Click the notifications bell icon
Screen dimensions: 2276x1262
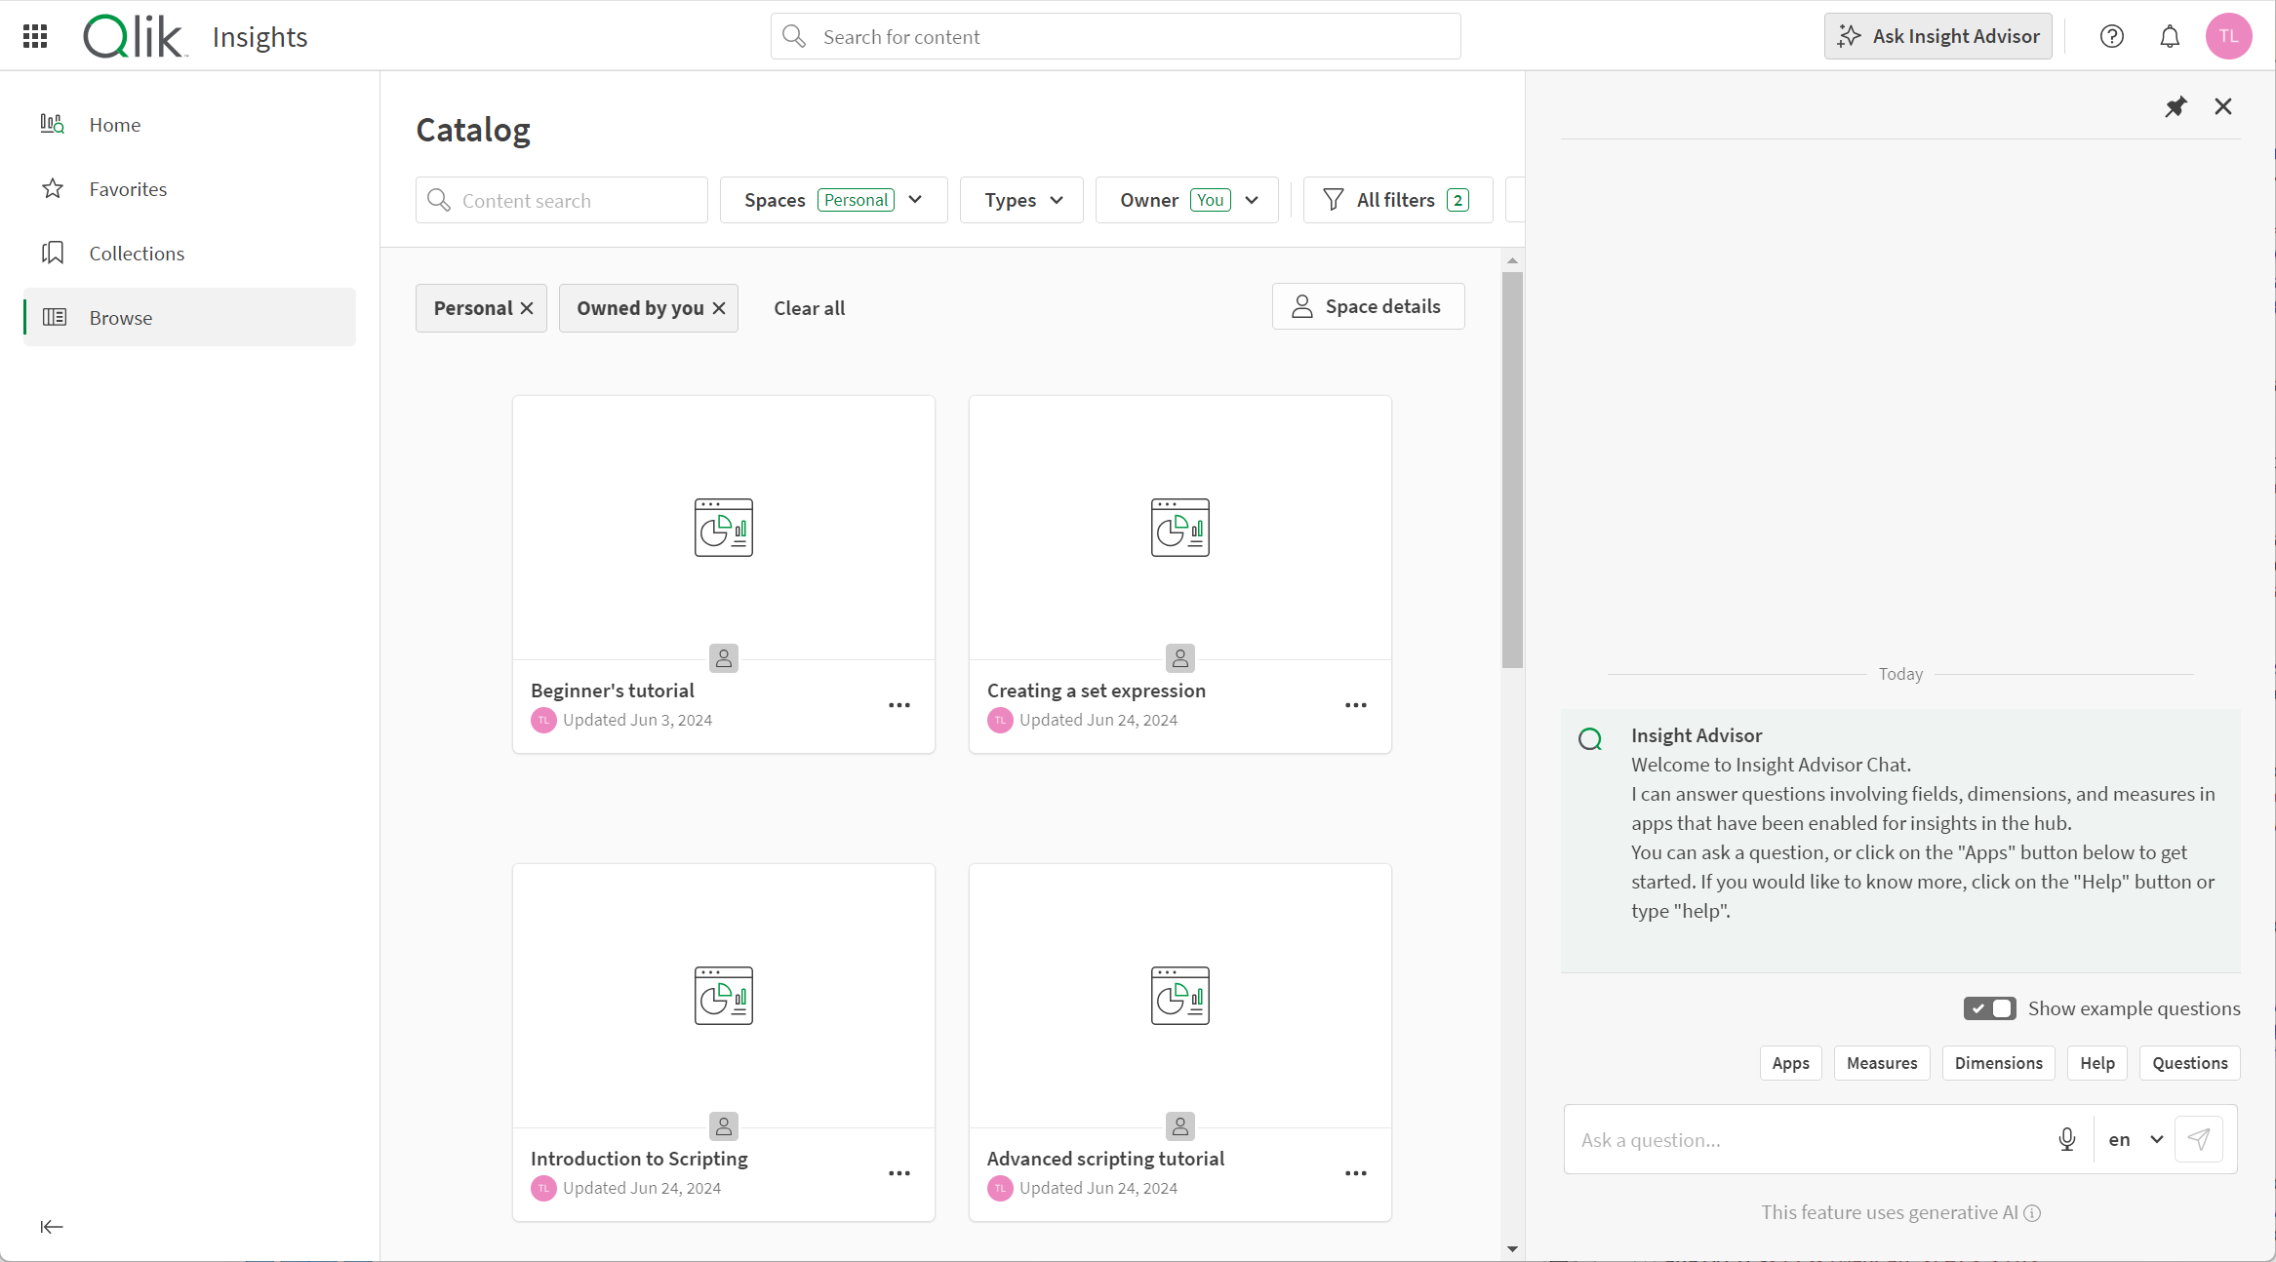click(2169, 36)
